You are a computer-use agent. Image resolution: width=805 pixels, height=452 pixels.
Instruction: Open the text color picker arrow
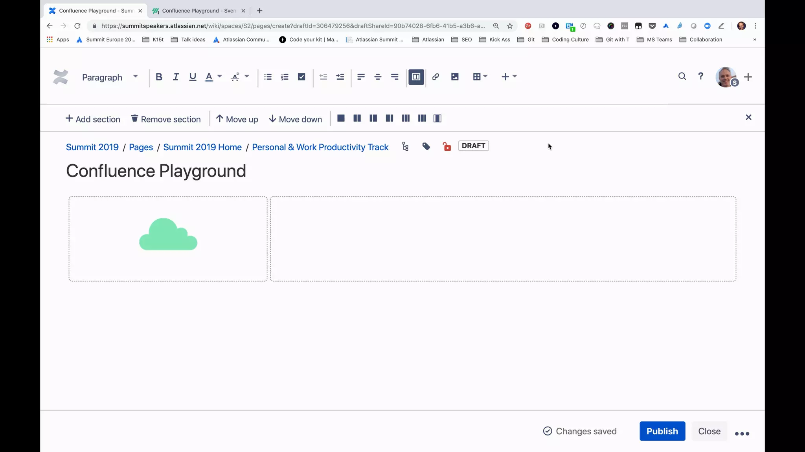tap(220, 77)
